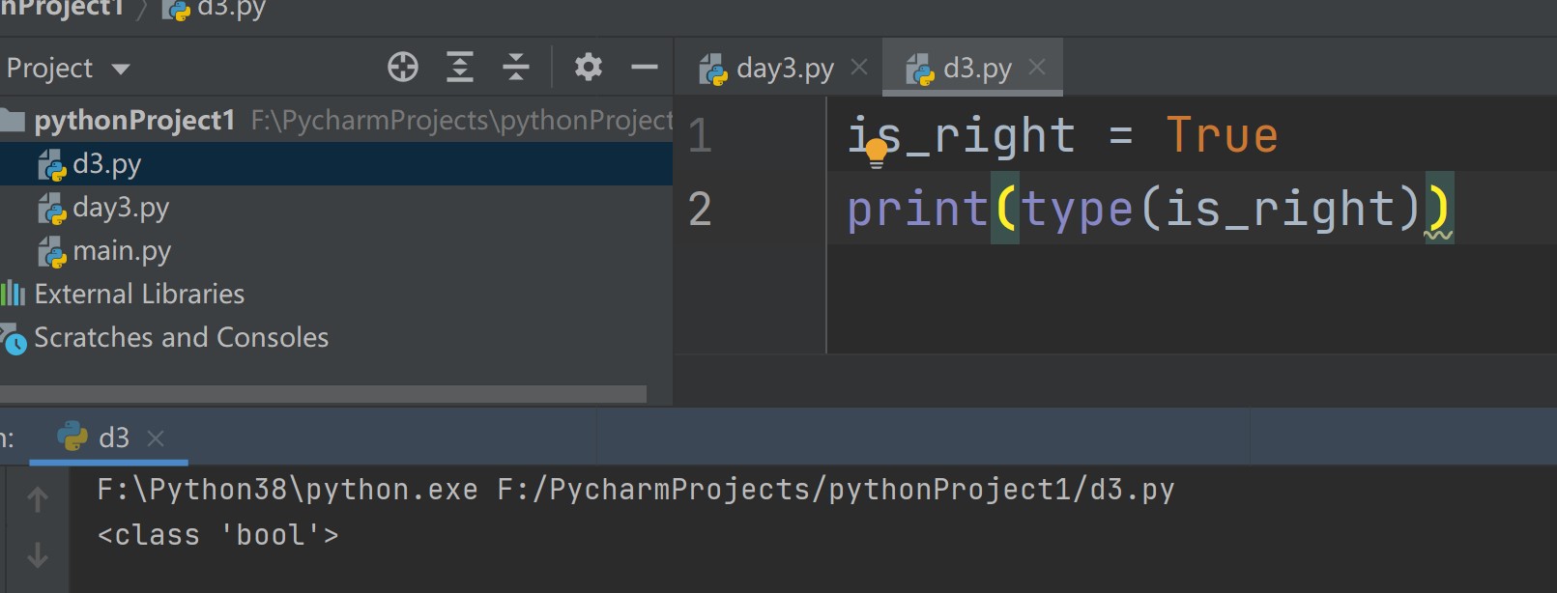The height and width of the screenshot is (593, 1557).
Task: Click the locate target crosshair icon
Action: pyautogui.click(x=403, y=68)
